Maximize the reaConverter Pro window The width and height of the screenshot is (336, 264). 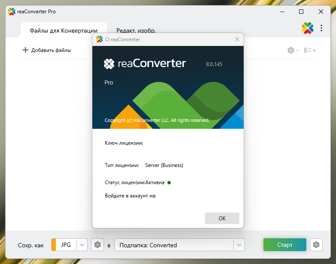[301, 12]
